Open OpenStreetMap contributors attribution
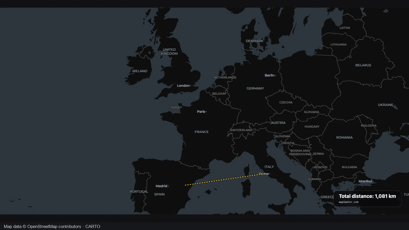This screenshot has width=409, height=230. (54, 226)
